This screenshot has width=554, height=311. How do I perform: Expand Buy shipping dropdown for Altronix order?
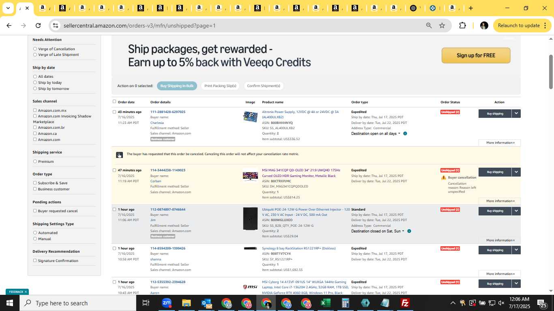(x=516, y=113)
